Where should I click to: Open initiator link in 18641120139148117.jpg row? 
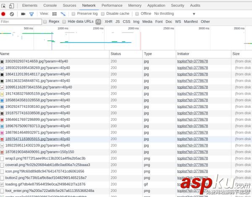pos(192,75)
